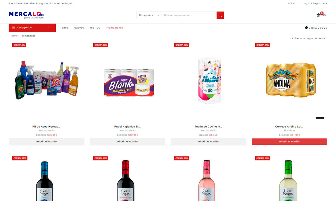The width and height of the screenshot is (336, 201).
Task: Add Cerveza Andina to cart
Action: 289,142
